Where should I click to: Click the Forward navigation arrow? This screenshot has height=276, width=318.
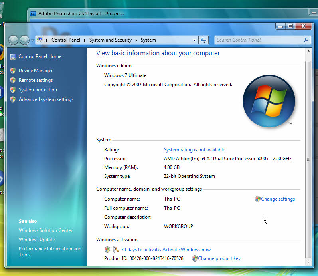click(x=25, y=40)
